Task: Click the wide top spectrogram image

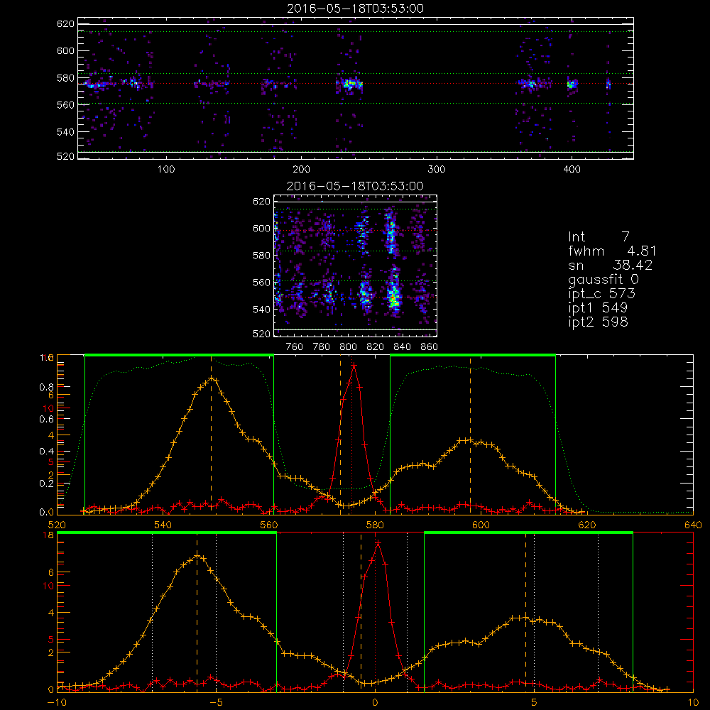Action: click(356, 88)
